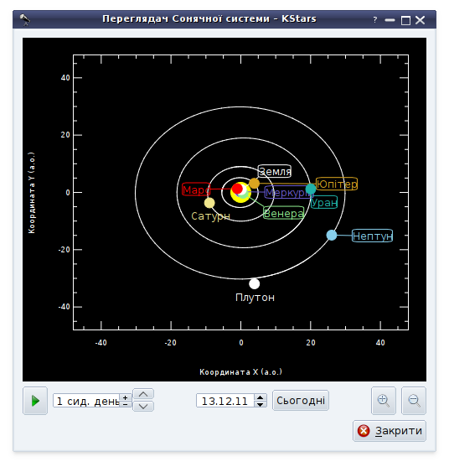Image resolution: width=449 pixels, height=467 pixels.
Task: Increase time step with the plus button
Action: 126,397
